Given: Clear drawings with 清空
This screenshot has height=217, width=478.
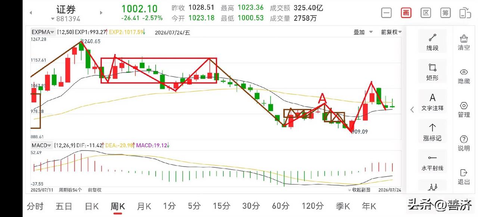Looking at the screenshot, I should point(464,43).
